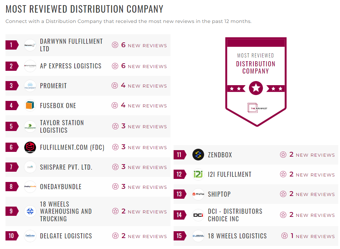Click the 18 Wheels Logistics entry
The width and height of the screenshot is (340, 249).
click(236, 236)
